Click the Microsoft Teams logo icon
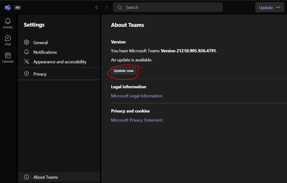Screen dimensions: 287x183 click(x=8, y=7)
